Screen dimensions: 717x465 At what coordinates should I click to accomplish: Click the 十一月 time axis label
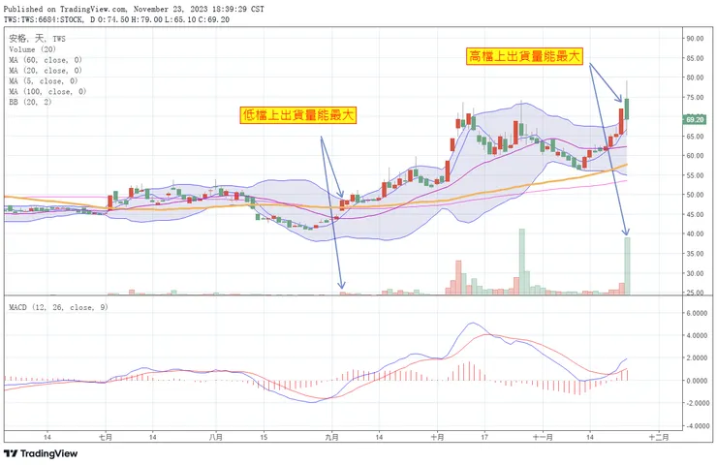pos(543,437)
